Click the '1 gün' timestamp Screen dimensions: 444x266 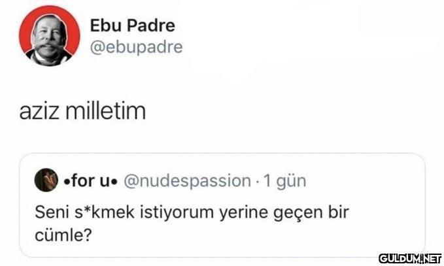point(283,180)
